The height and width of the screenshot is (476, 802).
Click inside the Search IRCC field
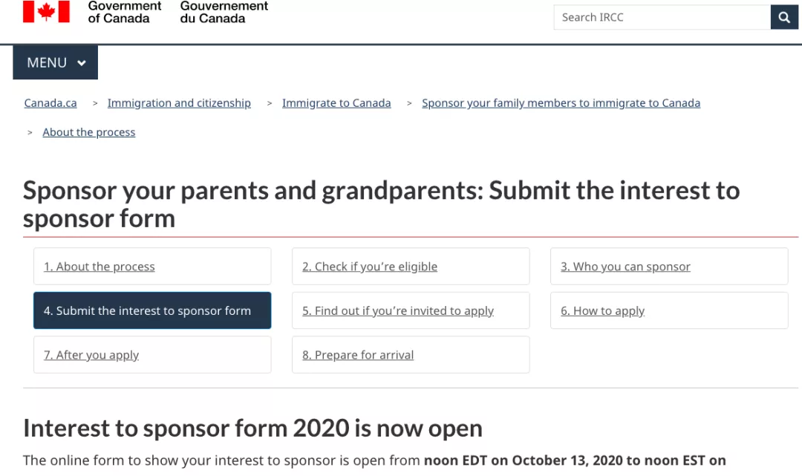pyautogui.click(x=661, y=17)
